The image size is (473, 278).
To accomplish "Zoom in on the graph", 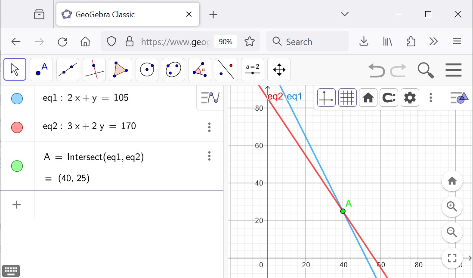I will pos(452,206).
